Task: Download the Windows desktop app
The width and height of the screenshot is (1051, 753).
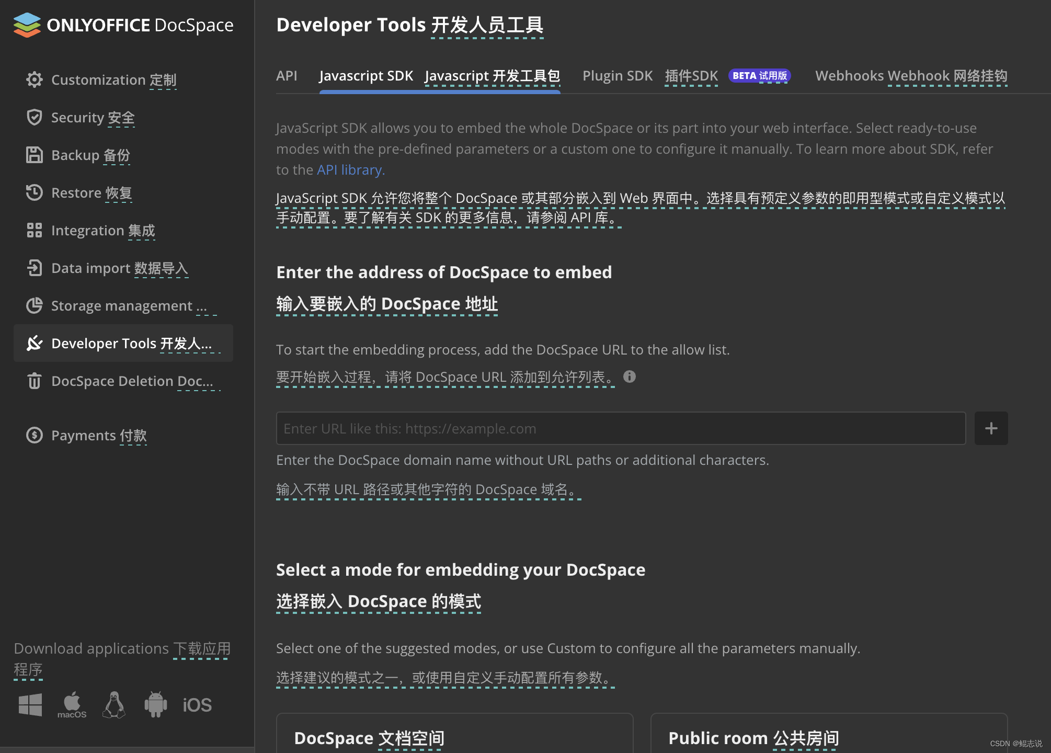Action: pyautogui.click(x=30, y=705)
